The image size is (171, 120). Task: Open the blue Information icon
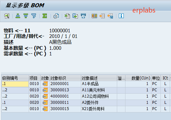tap(121, 16)
